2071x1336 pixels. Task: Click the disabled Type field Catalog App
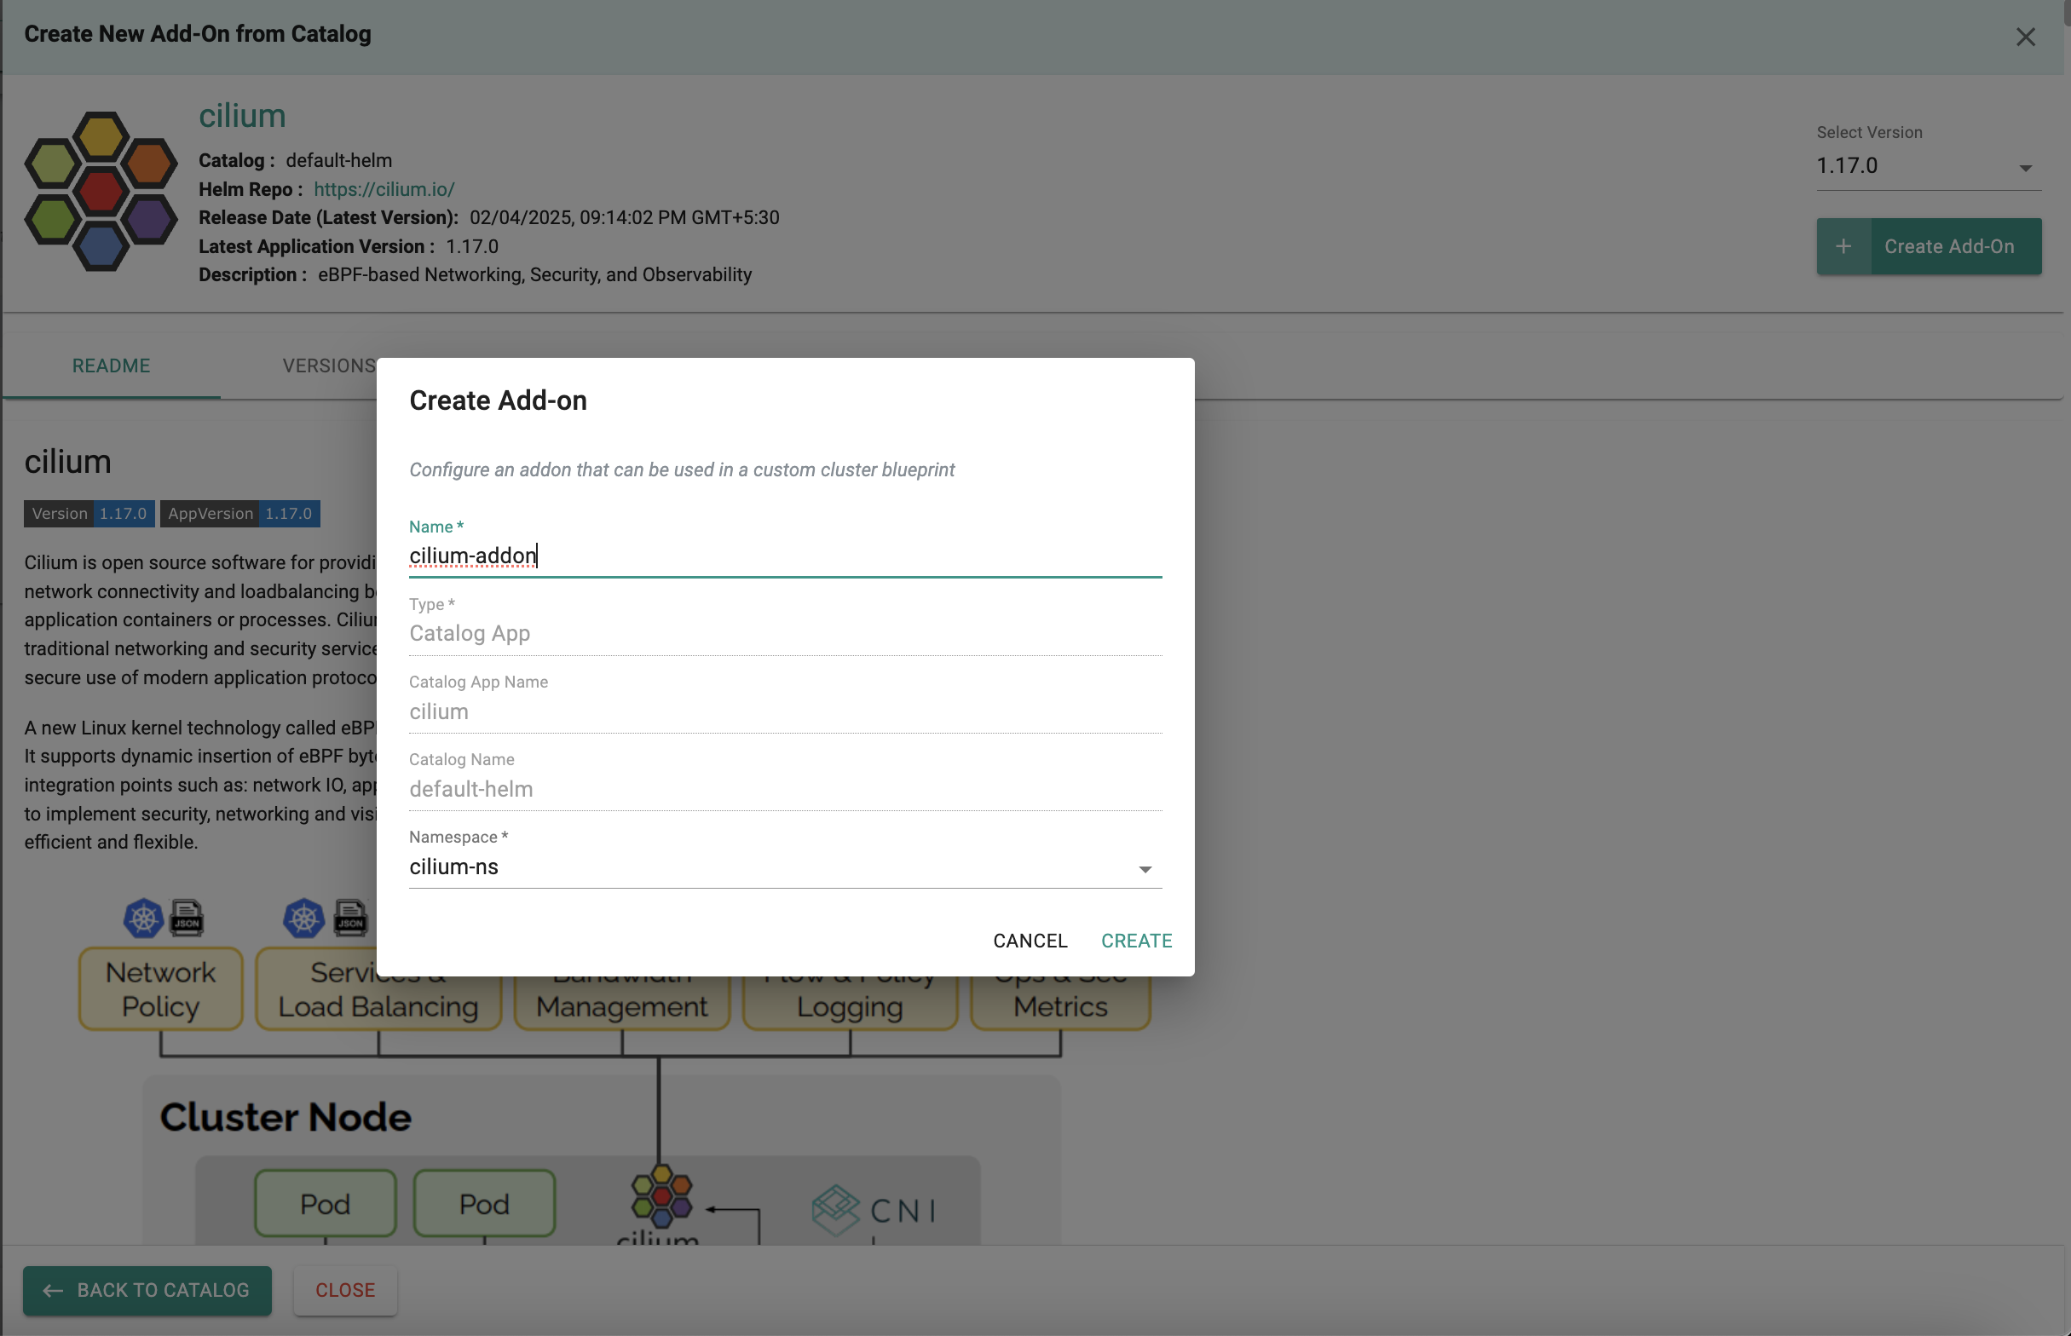(x=785, y=633)
